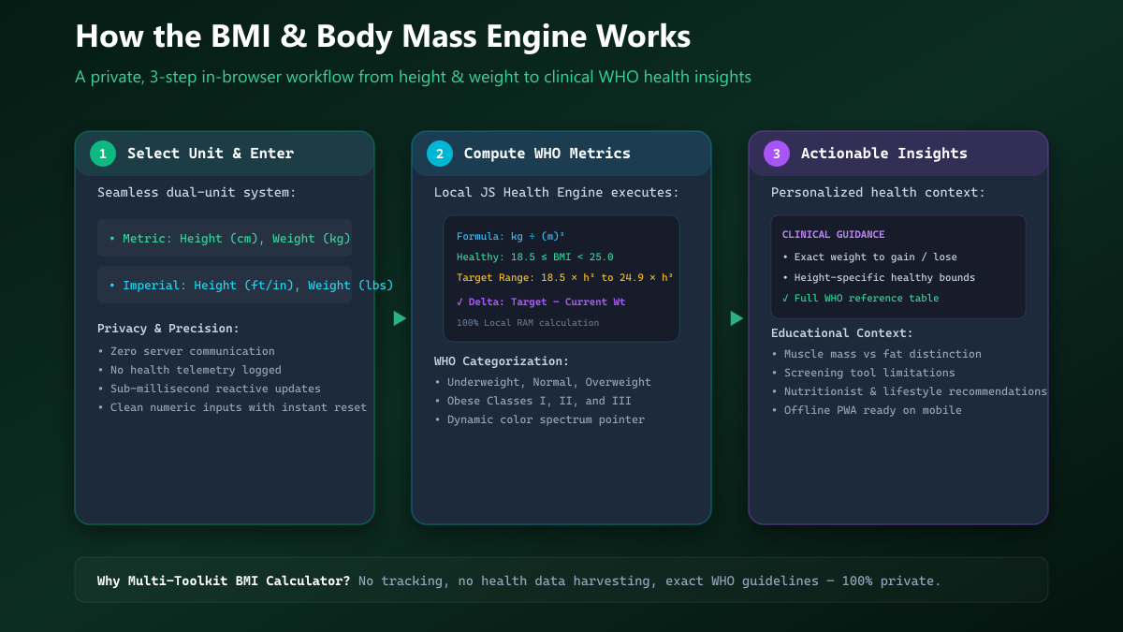This screenshot has height=632, width=1123.
Task: Open the Actionable Insights header
Action: point(898,154)
